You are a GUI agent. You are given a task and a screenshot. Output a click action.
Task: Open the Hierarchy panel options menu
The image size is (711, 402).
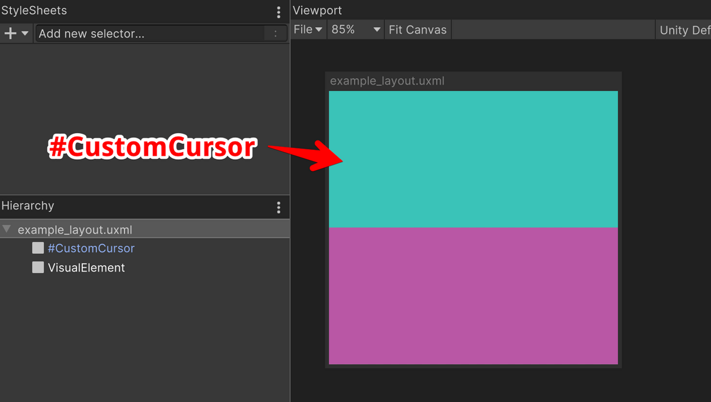click(x=278, y=207)
